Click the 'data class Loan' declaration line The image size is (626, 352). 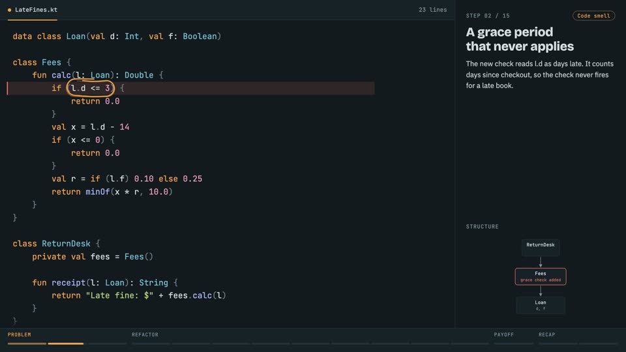tap(117, 37)
